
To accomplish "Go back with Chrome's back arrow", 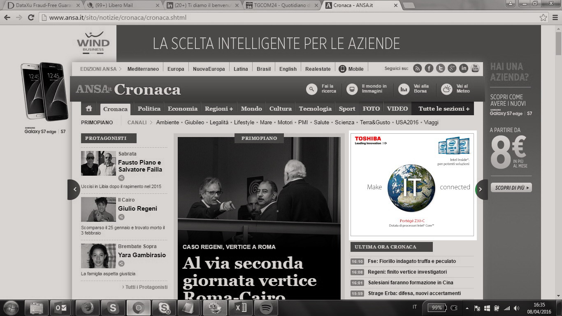I will click(x=7, y=18).
